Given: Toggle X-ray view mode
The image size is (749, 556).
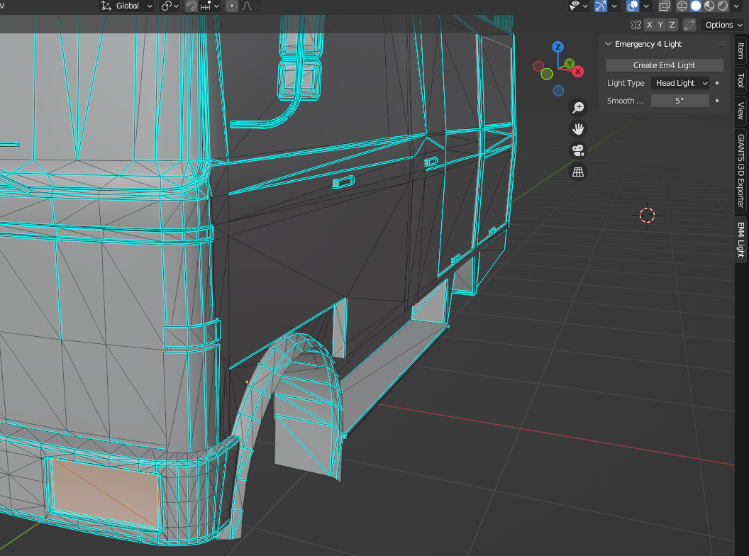Looking at the screenshot, I should 664,6.
